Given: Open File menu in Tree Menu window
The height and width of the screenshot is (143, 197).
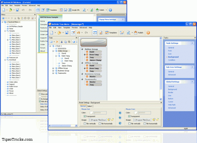Looking at the screenshot, I should 50,27.
